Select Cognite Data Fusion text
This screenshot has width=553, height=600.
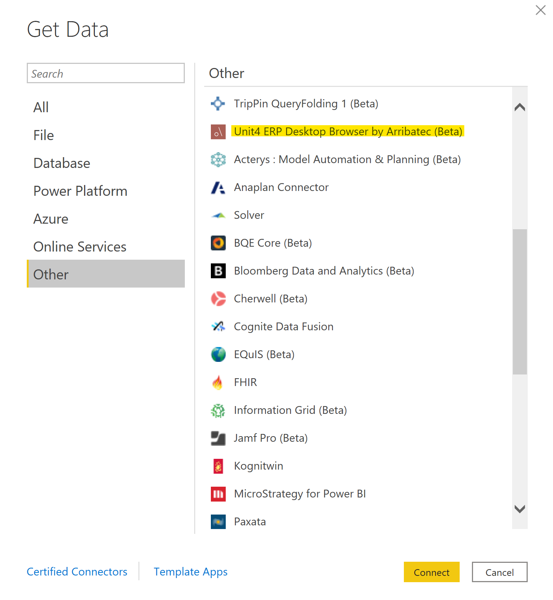point(284,327)
